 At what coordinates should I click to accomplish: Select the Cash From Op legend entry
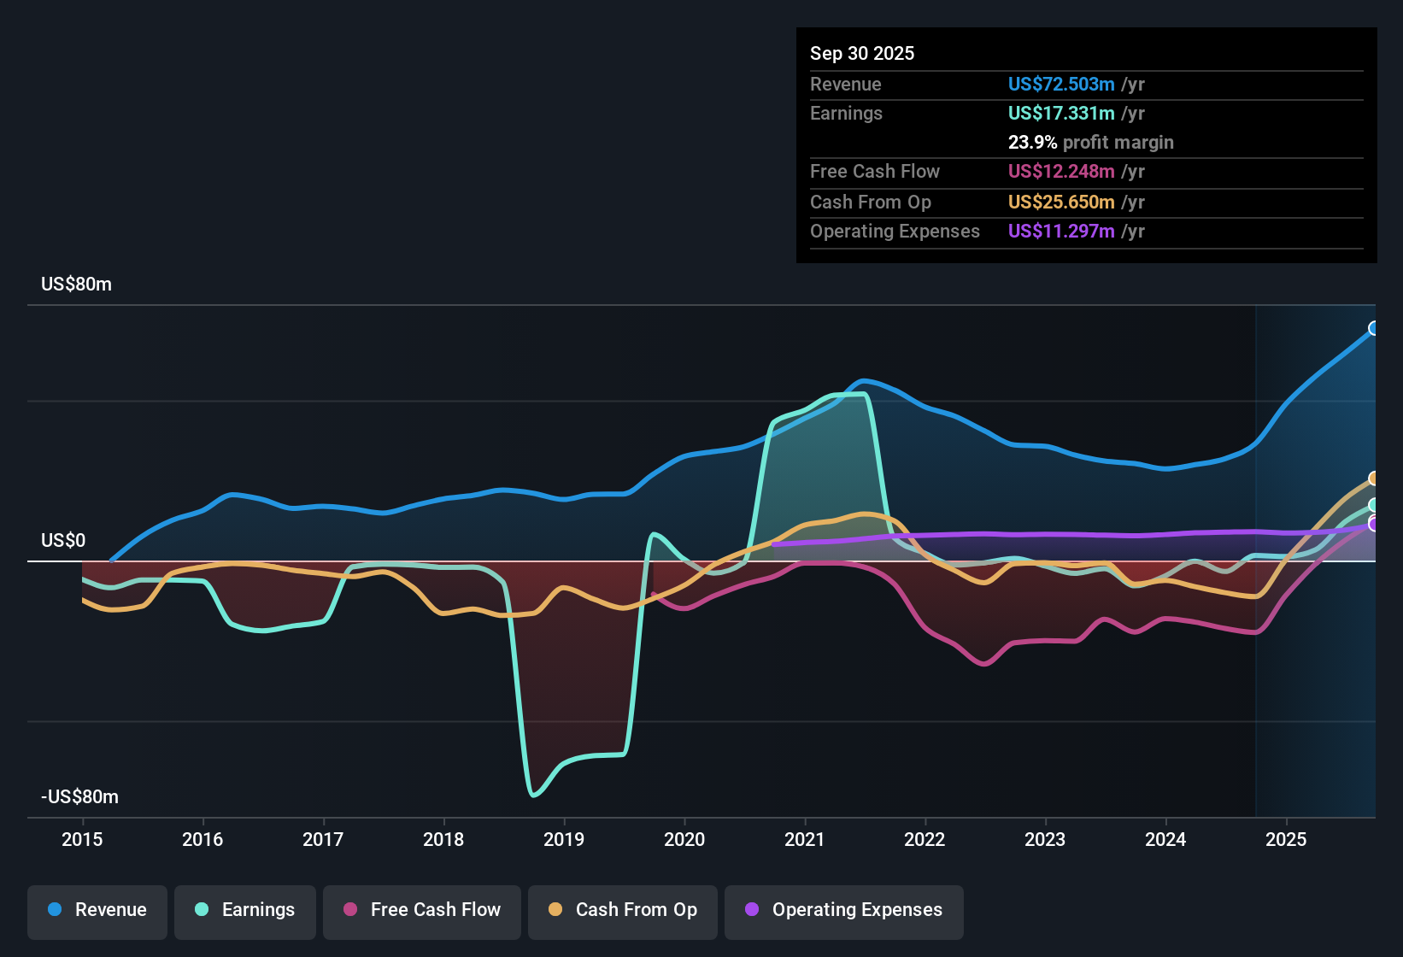(x=622, y=910)
